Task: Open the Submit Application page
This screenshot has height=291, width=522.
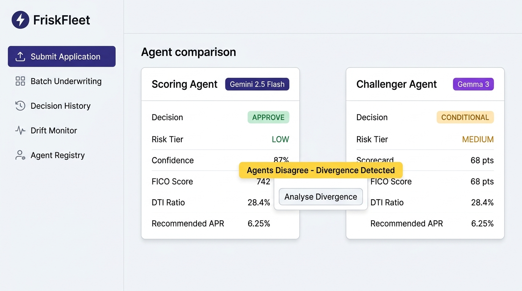Action: click(62, 56)
